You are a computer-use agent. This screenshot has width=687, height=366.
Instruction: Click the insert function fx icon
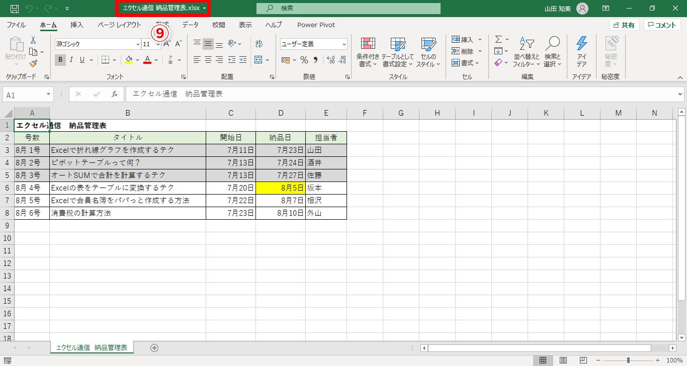coord(115,94)
